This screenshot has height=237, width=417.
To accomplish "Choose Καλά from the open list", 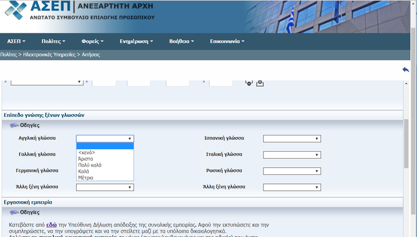I will (105, 171).
